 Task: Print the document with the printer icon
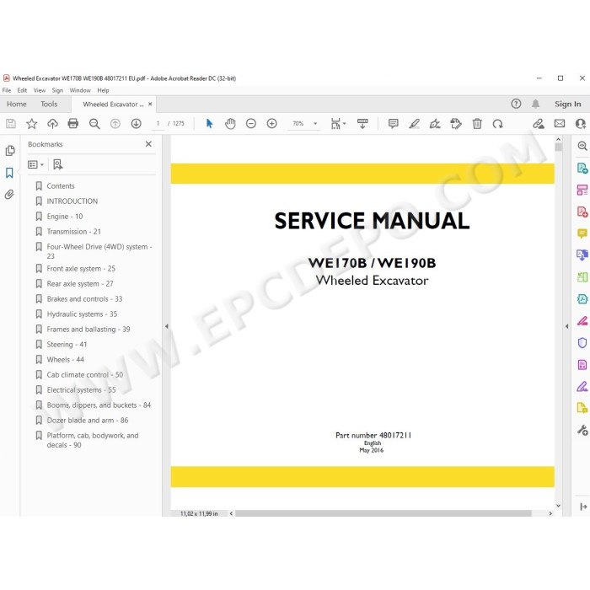[x=73, y=123]
